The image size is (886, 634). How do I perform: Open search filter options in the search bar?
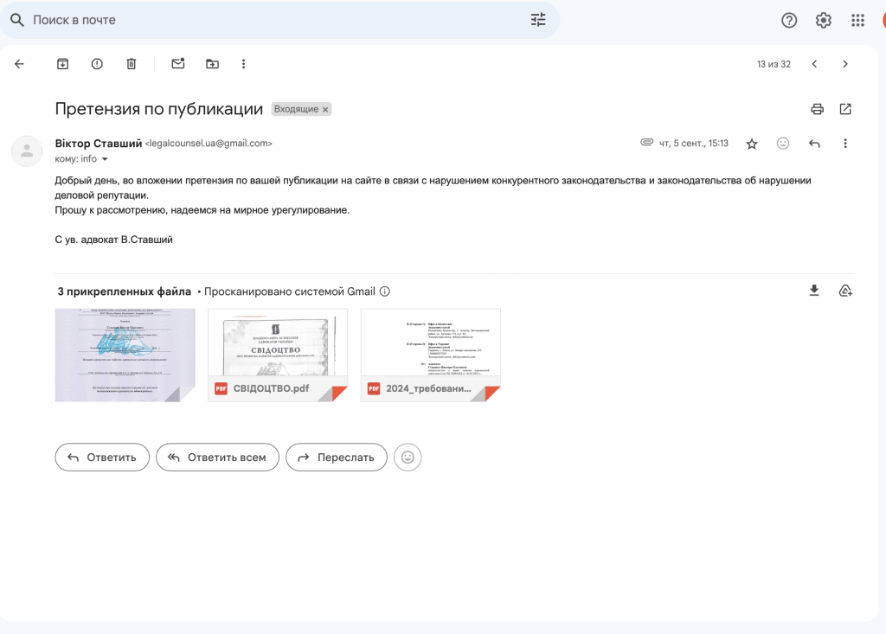pyautogui.click(x=538, y=20)
